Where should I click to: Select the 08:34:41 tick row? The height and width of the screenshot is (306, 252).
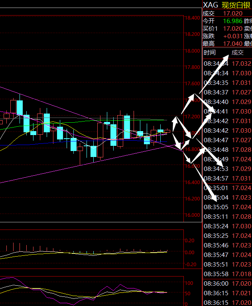(227, 112)
